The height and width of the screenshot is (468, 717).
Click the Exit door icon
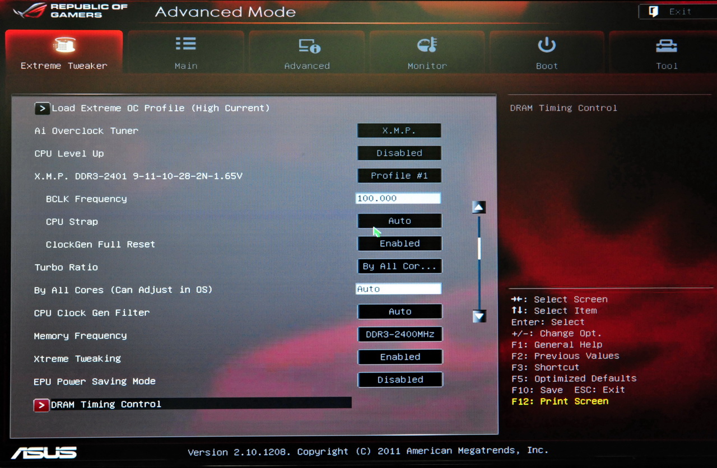pyautogui.click(x=653, y=11)
